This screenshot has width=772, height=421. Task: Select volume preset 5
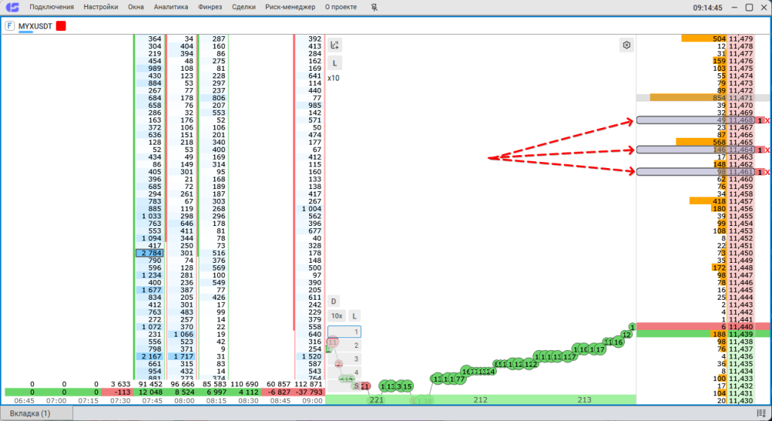(344, 386)
